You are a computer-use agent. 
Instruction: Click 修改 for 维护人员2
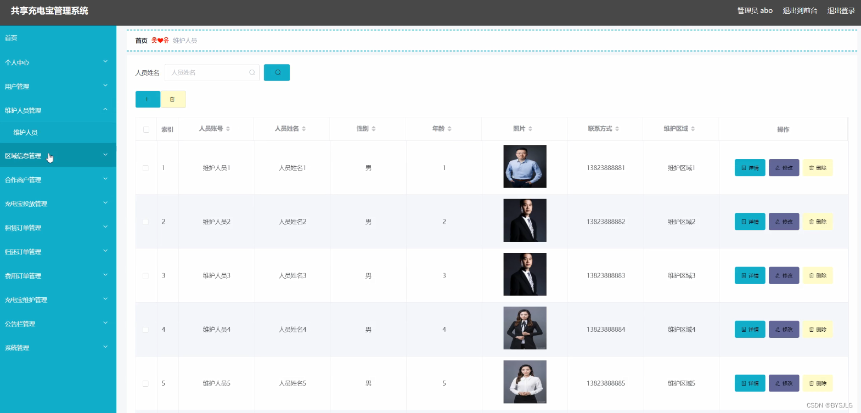click(x=784, y=222)
